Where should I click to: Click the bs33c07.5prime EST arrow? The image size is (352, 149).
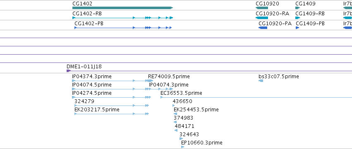tap(261, 81)
